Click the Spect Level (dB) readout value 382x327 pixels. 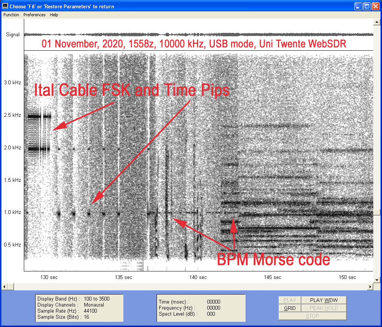(211, 314)
